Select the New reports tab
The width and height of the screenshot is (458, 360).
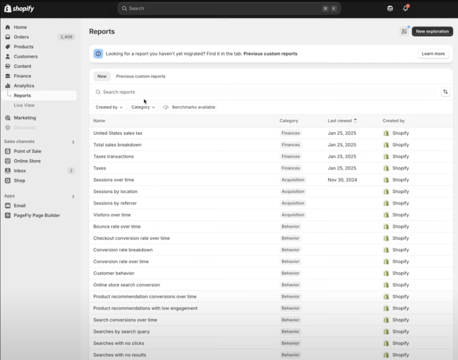click(x=102, y=76)
